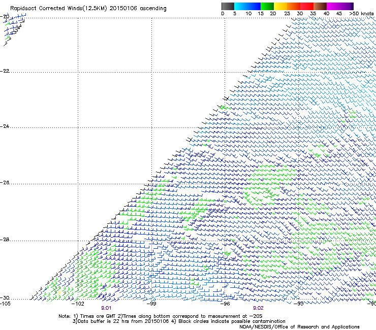This screenshot has height=330, width=376.
Task: Click the -93 longitude axis label
Action: coord(299,304)
